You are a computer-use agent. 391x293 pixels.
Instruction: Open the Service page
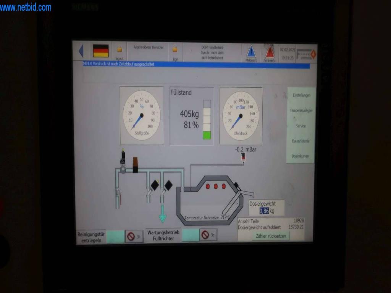[x=301, y=126]
